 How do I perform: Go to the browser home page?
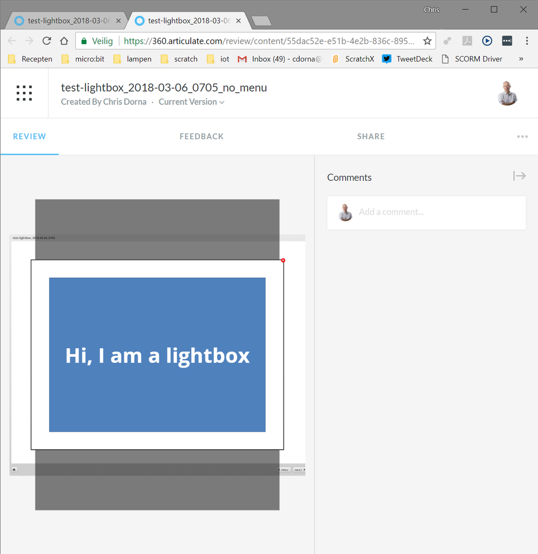64,41
